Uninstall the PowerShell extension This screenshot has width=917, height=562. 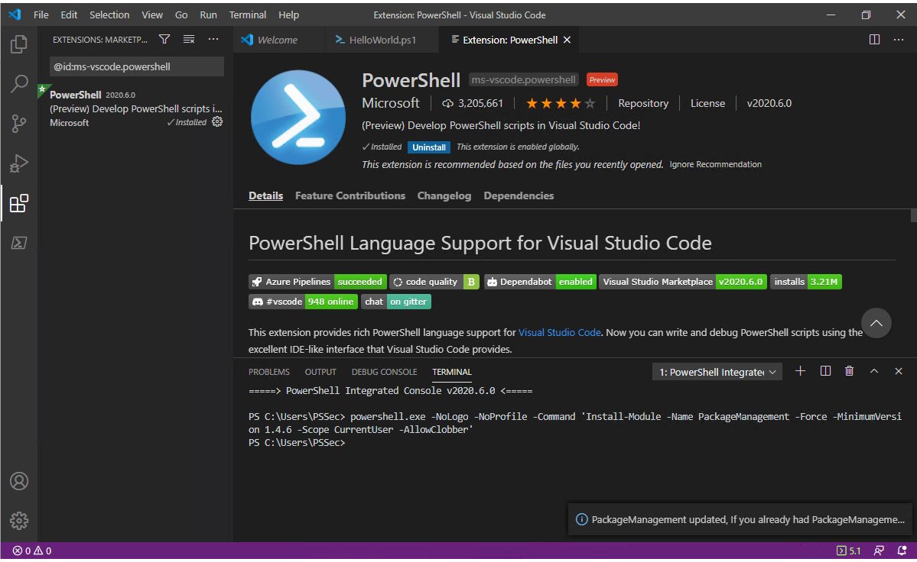pos(428,147)
